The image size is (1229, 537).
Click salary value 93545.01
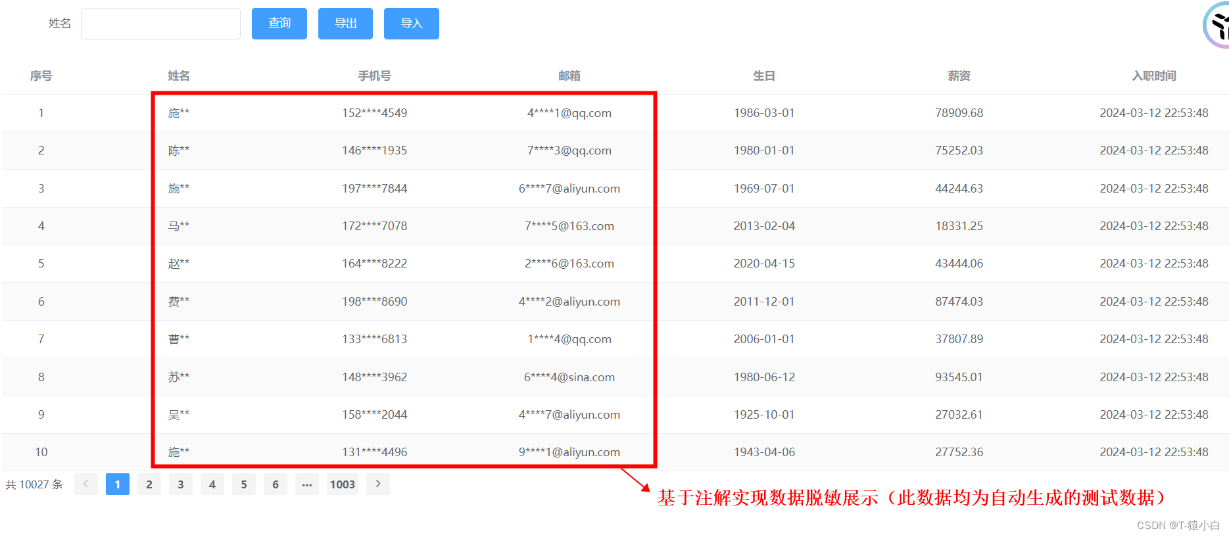959,377
